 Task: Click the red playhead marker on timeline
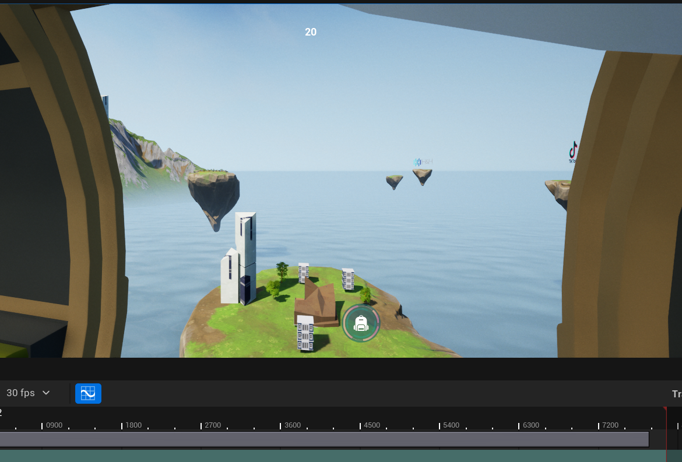[x=665, y=410]
